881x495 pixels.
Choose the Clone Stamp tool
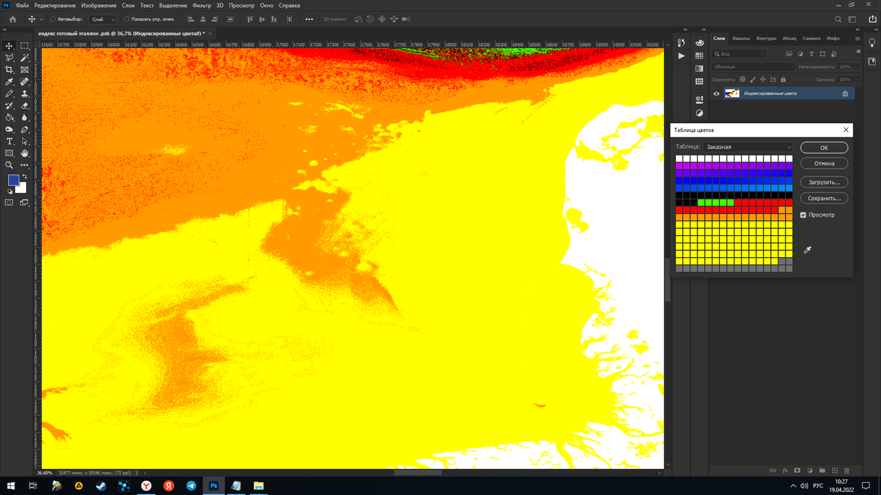25,93
